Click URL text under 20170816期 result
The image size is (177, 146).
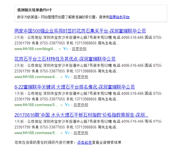tap(36, 133)
